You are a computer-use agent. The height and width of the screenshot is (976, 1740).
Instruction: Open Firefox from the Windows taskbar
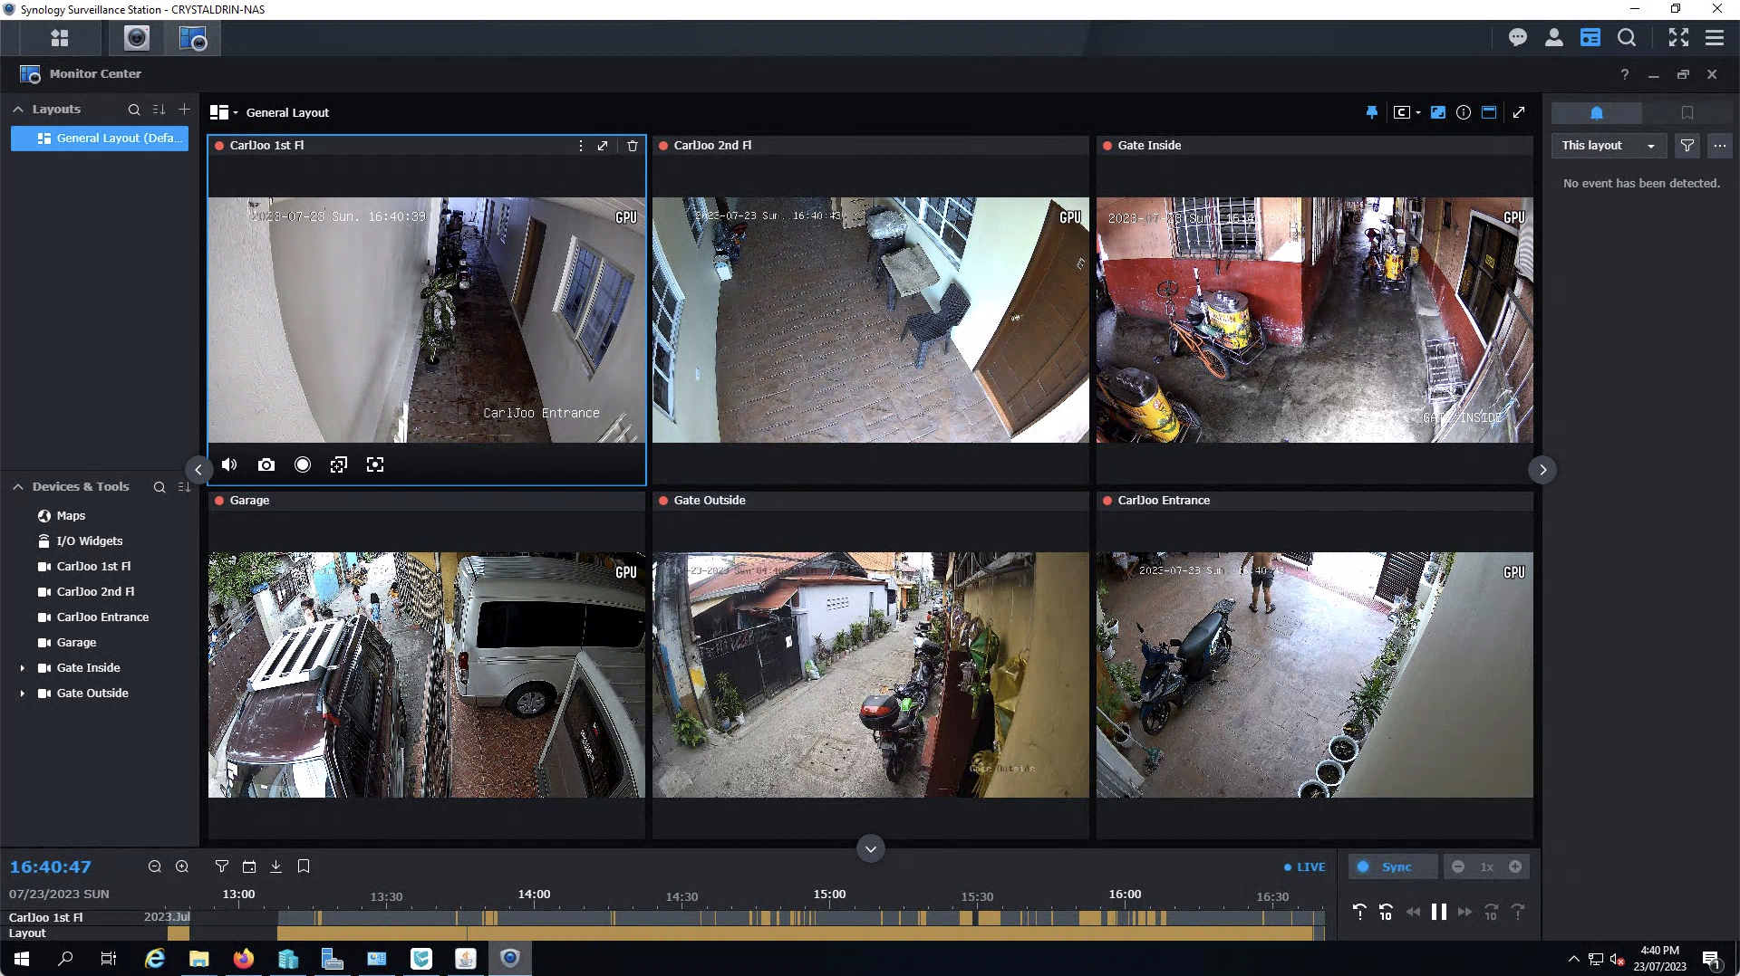[x=243, y=959]
